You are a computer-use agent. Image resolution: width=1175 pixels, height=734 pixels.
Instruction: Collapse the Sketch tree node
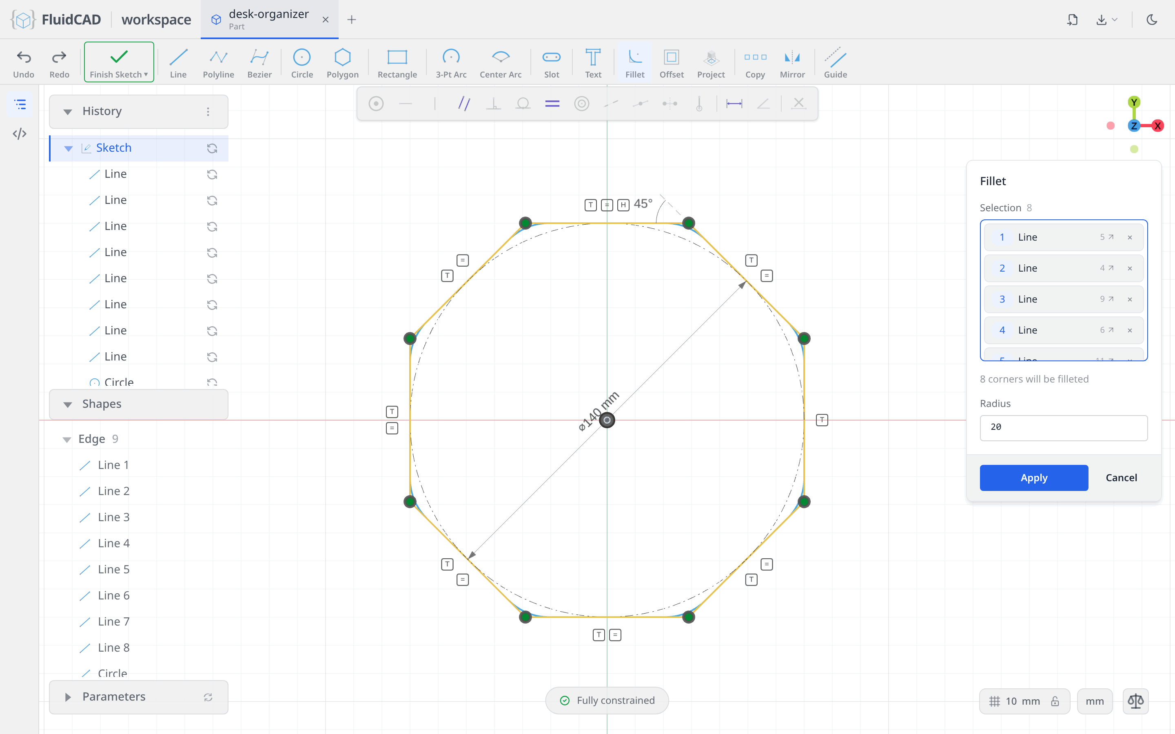coord(69,148)
